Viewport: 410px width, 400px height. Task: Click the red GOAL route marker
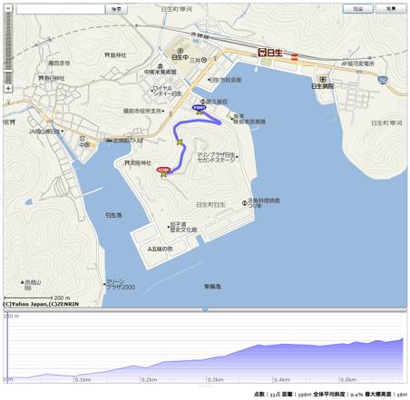(x=163, y=170)
